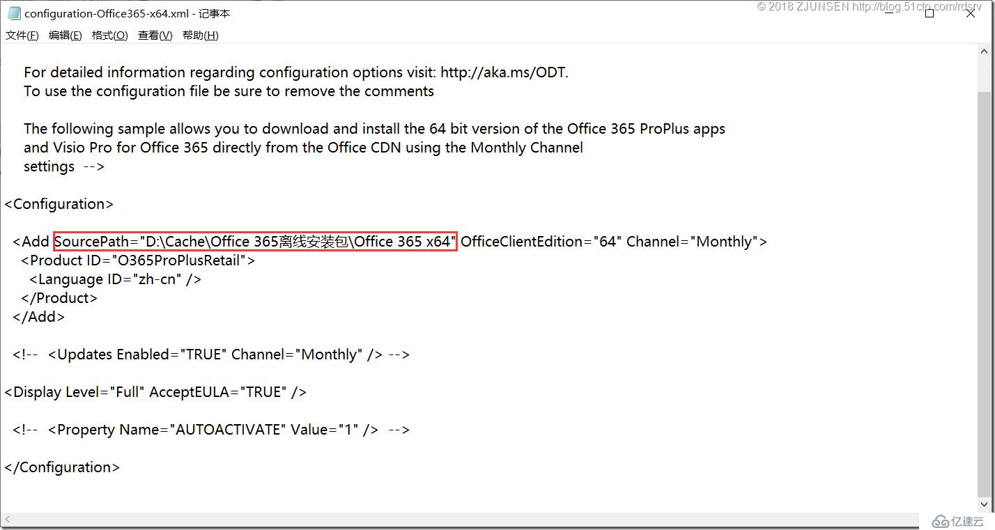The image size is (995, 530).
Task: Click on the </Configuration> closing tag
Action: (x=62, y=467)
